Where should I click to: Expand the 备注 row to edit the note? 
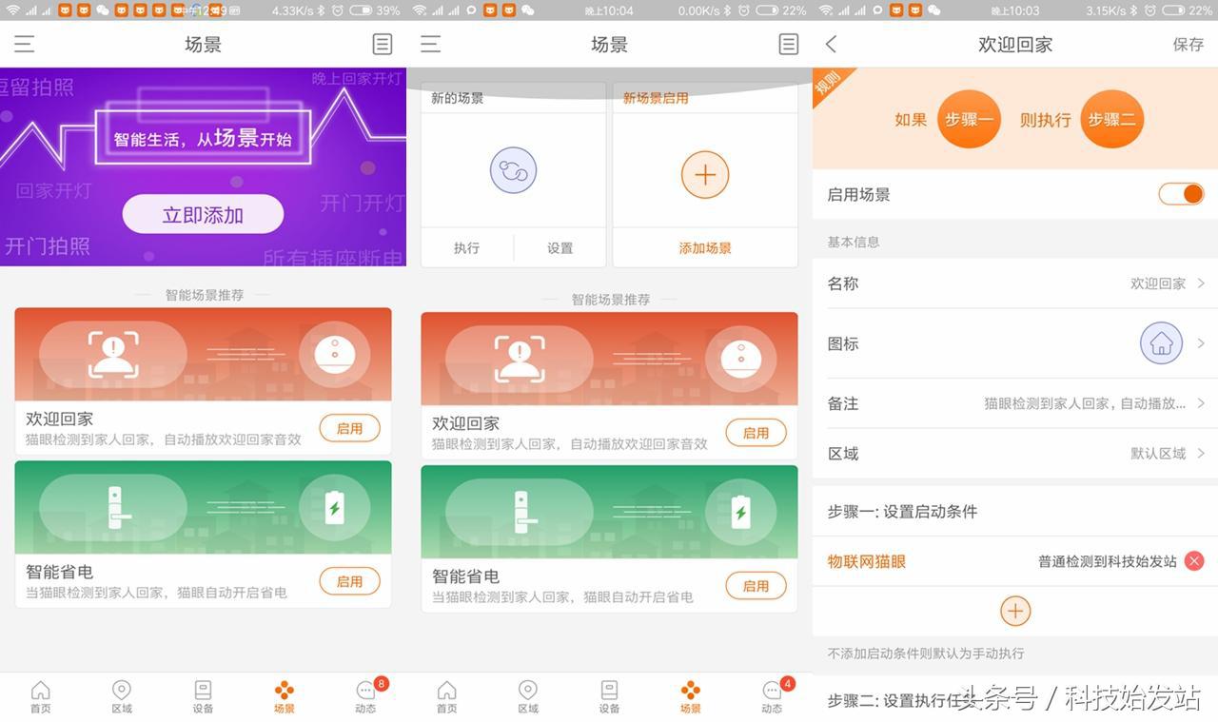pyautogui.click(x=1201, y=403)
